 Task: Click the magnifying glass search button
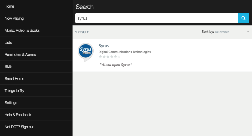click(243, 18)
